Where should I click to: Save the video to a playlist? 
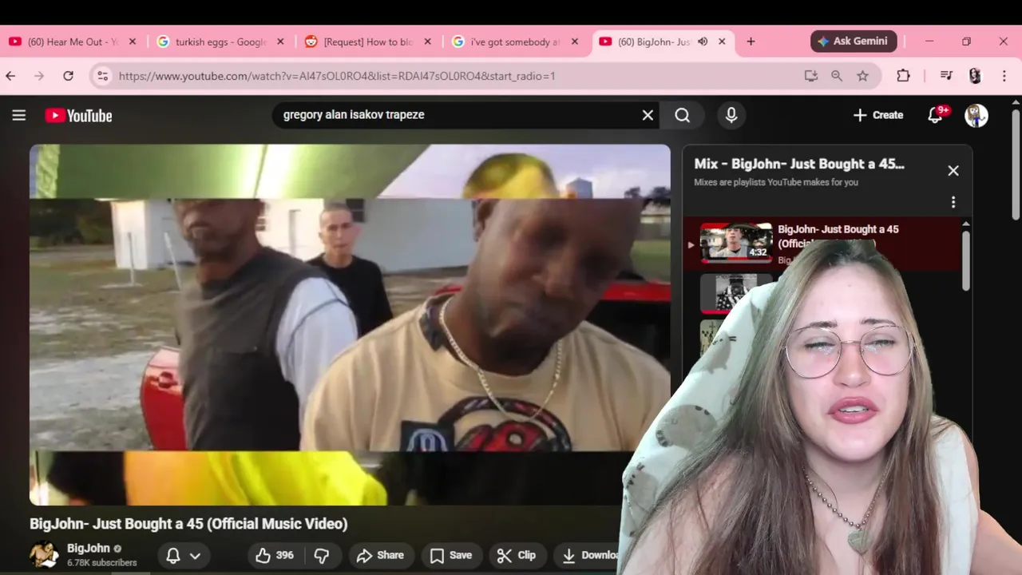click(451, 555)
